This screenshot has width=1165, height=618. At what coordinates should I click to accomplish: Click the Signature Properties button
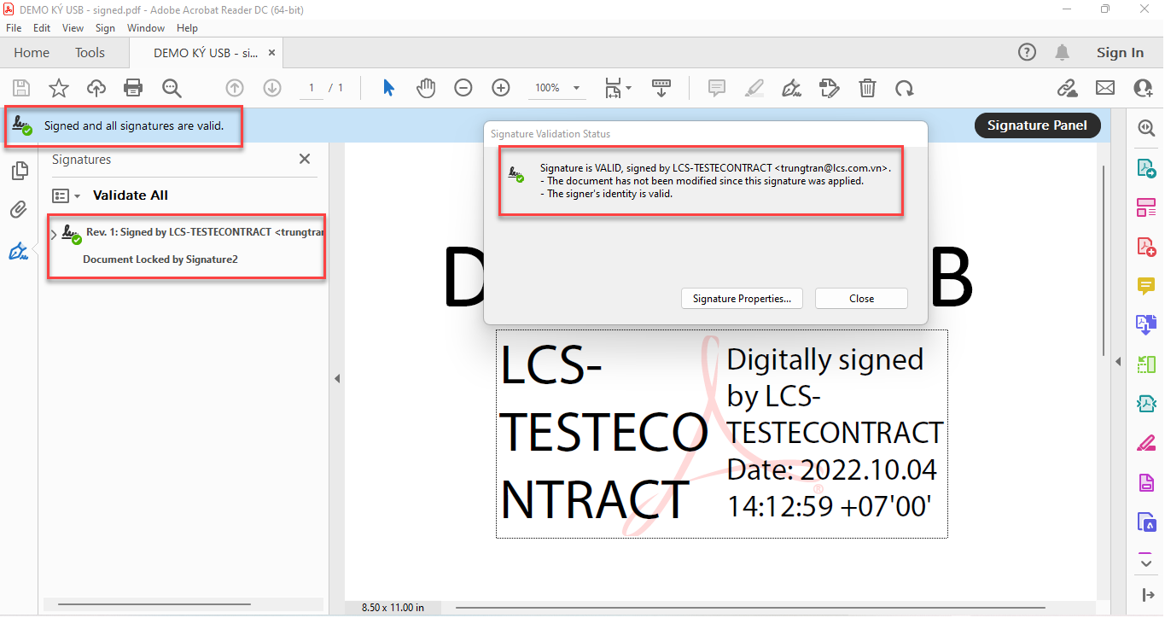pos(742,299)
